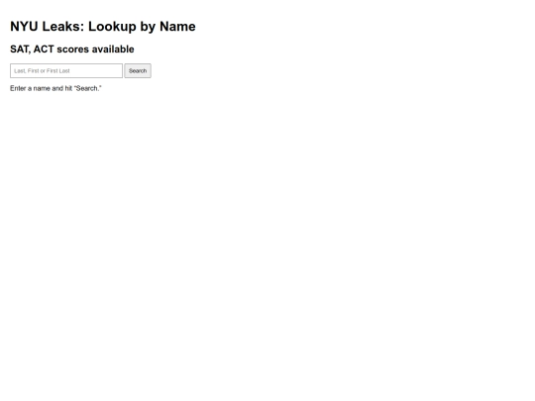535x401 pixels.
Task: Click the word "NYU" in the page title
Action: (x=24, y=27)
